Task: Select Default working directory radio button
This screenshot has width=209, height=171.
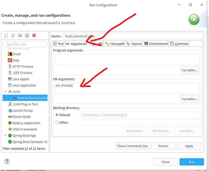Action: tap(57, 115)
